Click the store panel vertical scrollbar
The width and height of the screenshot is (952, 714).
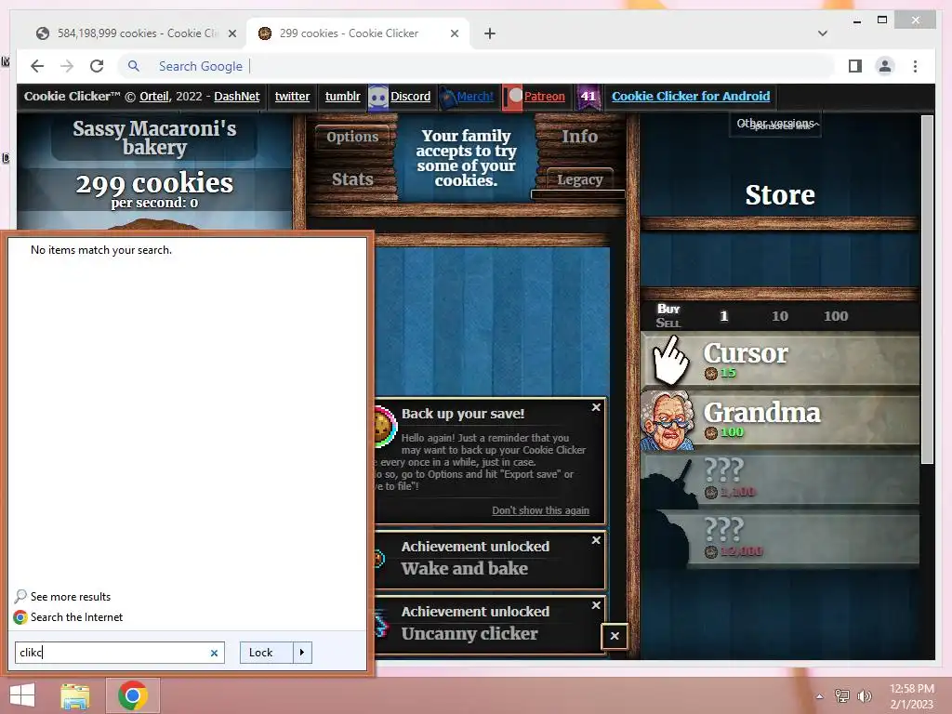pos(927,290)
